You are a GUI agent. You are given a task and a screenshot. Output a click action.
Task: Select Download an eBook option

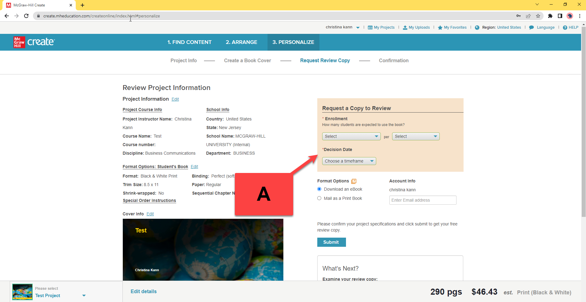tap(319, 189)
